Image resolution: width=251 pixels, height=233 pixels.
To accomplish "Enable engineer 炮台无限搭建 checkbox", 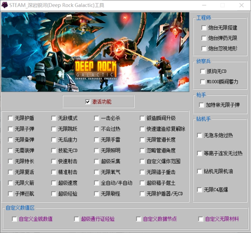I will coord(204,28).
